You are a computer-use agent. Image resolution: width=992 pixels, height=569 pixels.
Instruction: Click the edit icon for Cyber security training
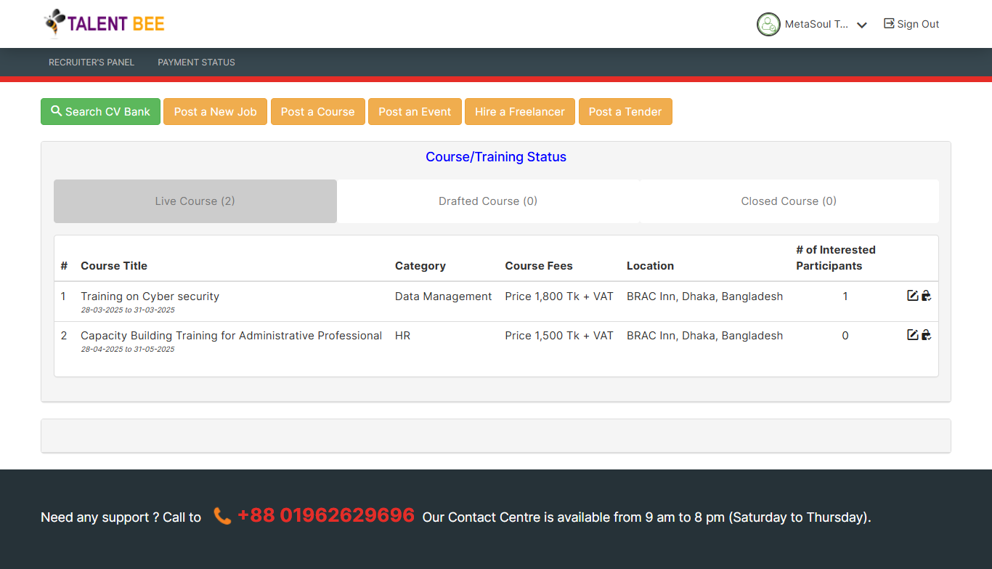click(x=913, y=296)
